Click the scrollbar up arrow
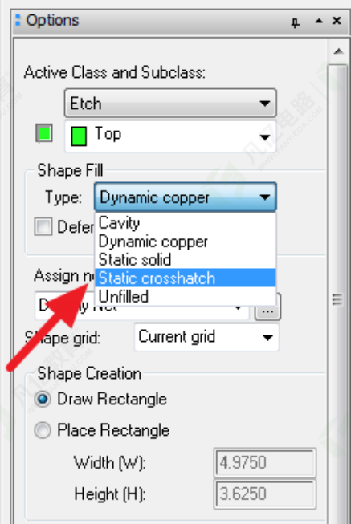351x524 pixels. (x=339, y=51)
